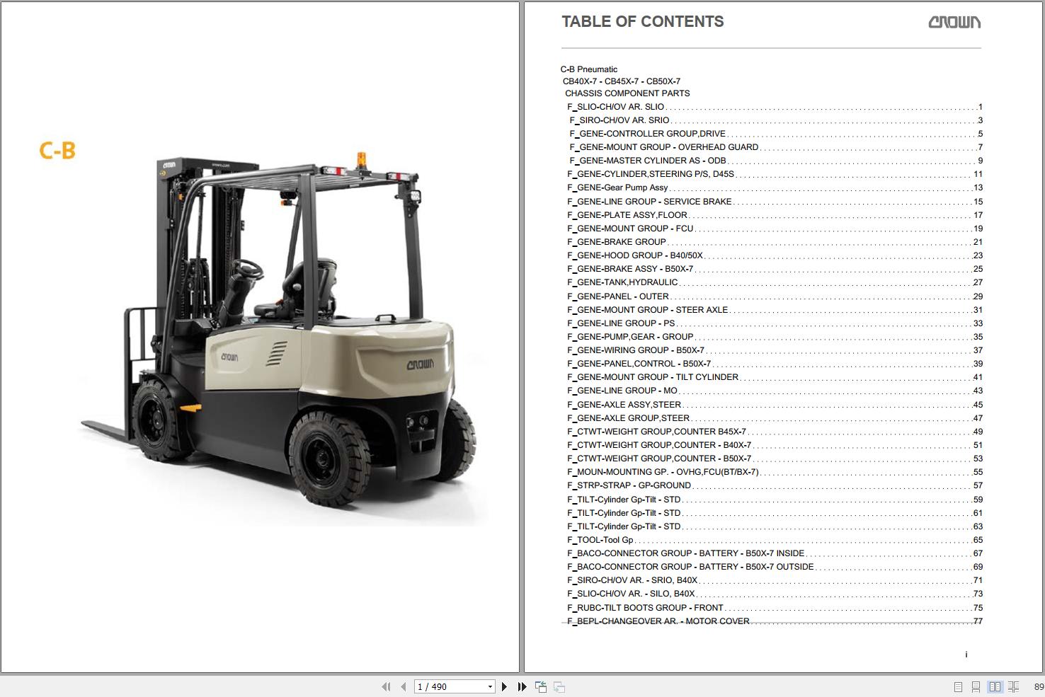Click the CHASSIS COMPONENT PARTS heading

(x=627, y=93)
